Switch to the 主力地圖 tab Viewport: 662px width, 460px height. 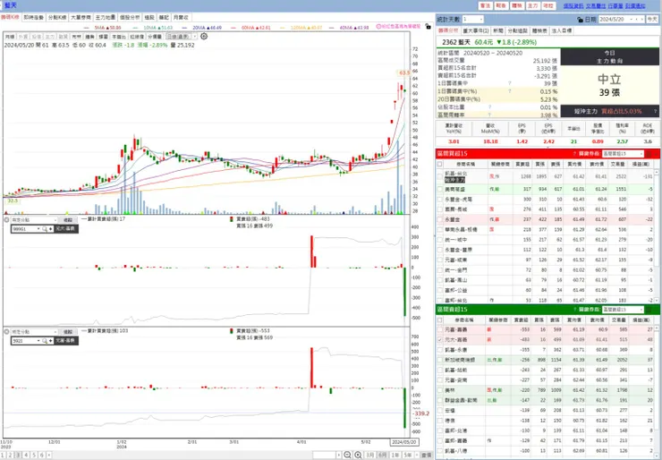point(106,17)
